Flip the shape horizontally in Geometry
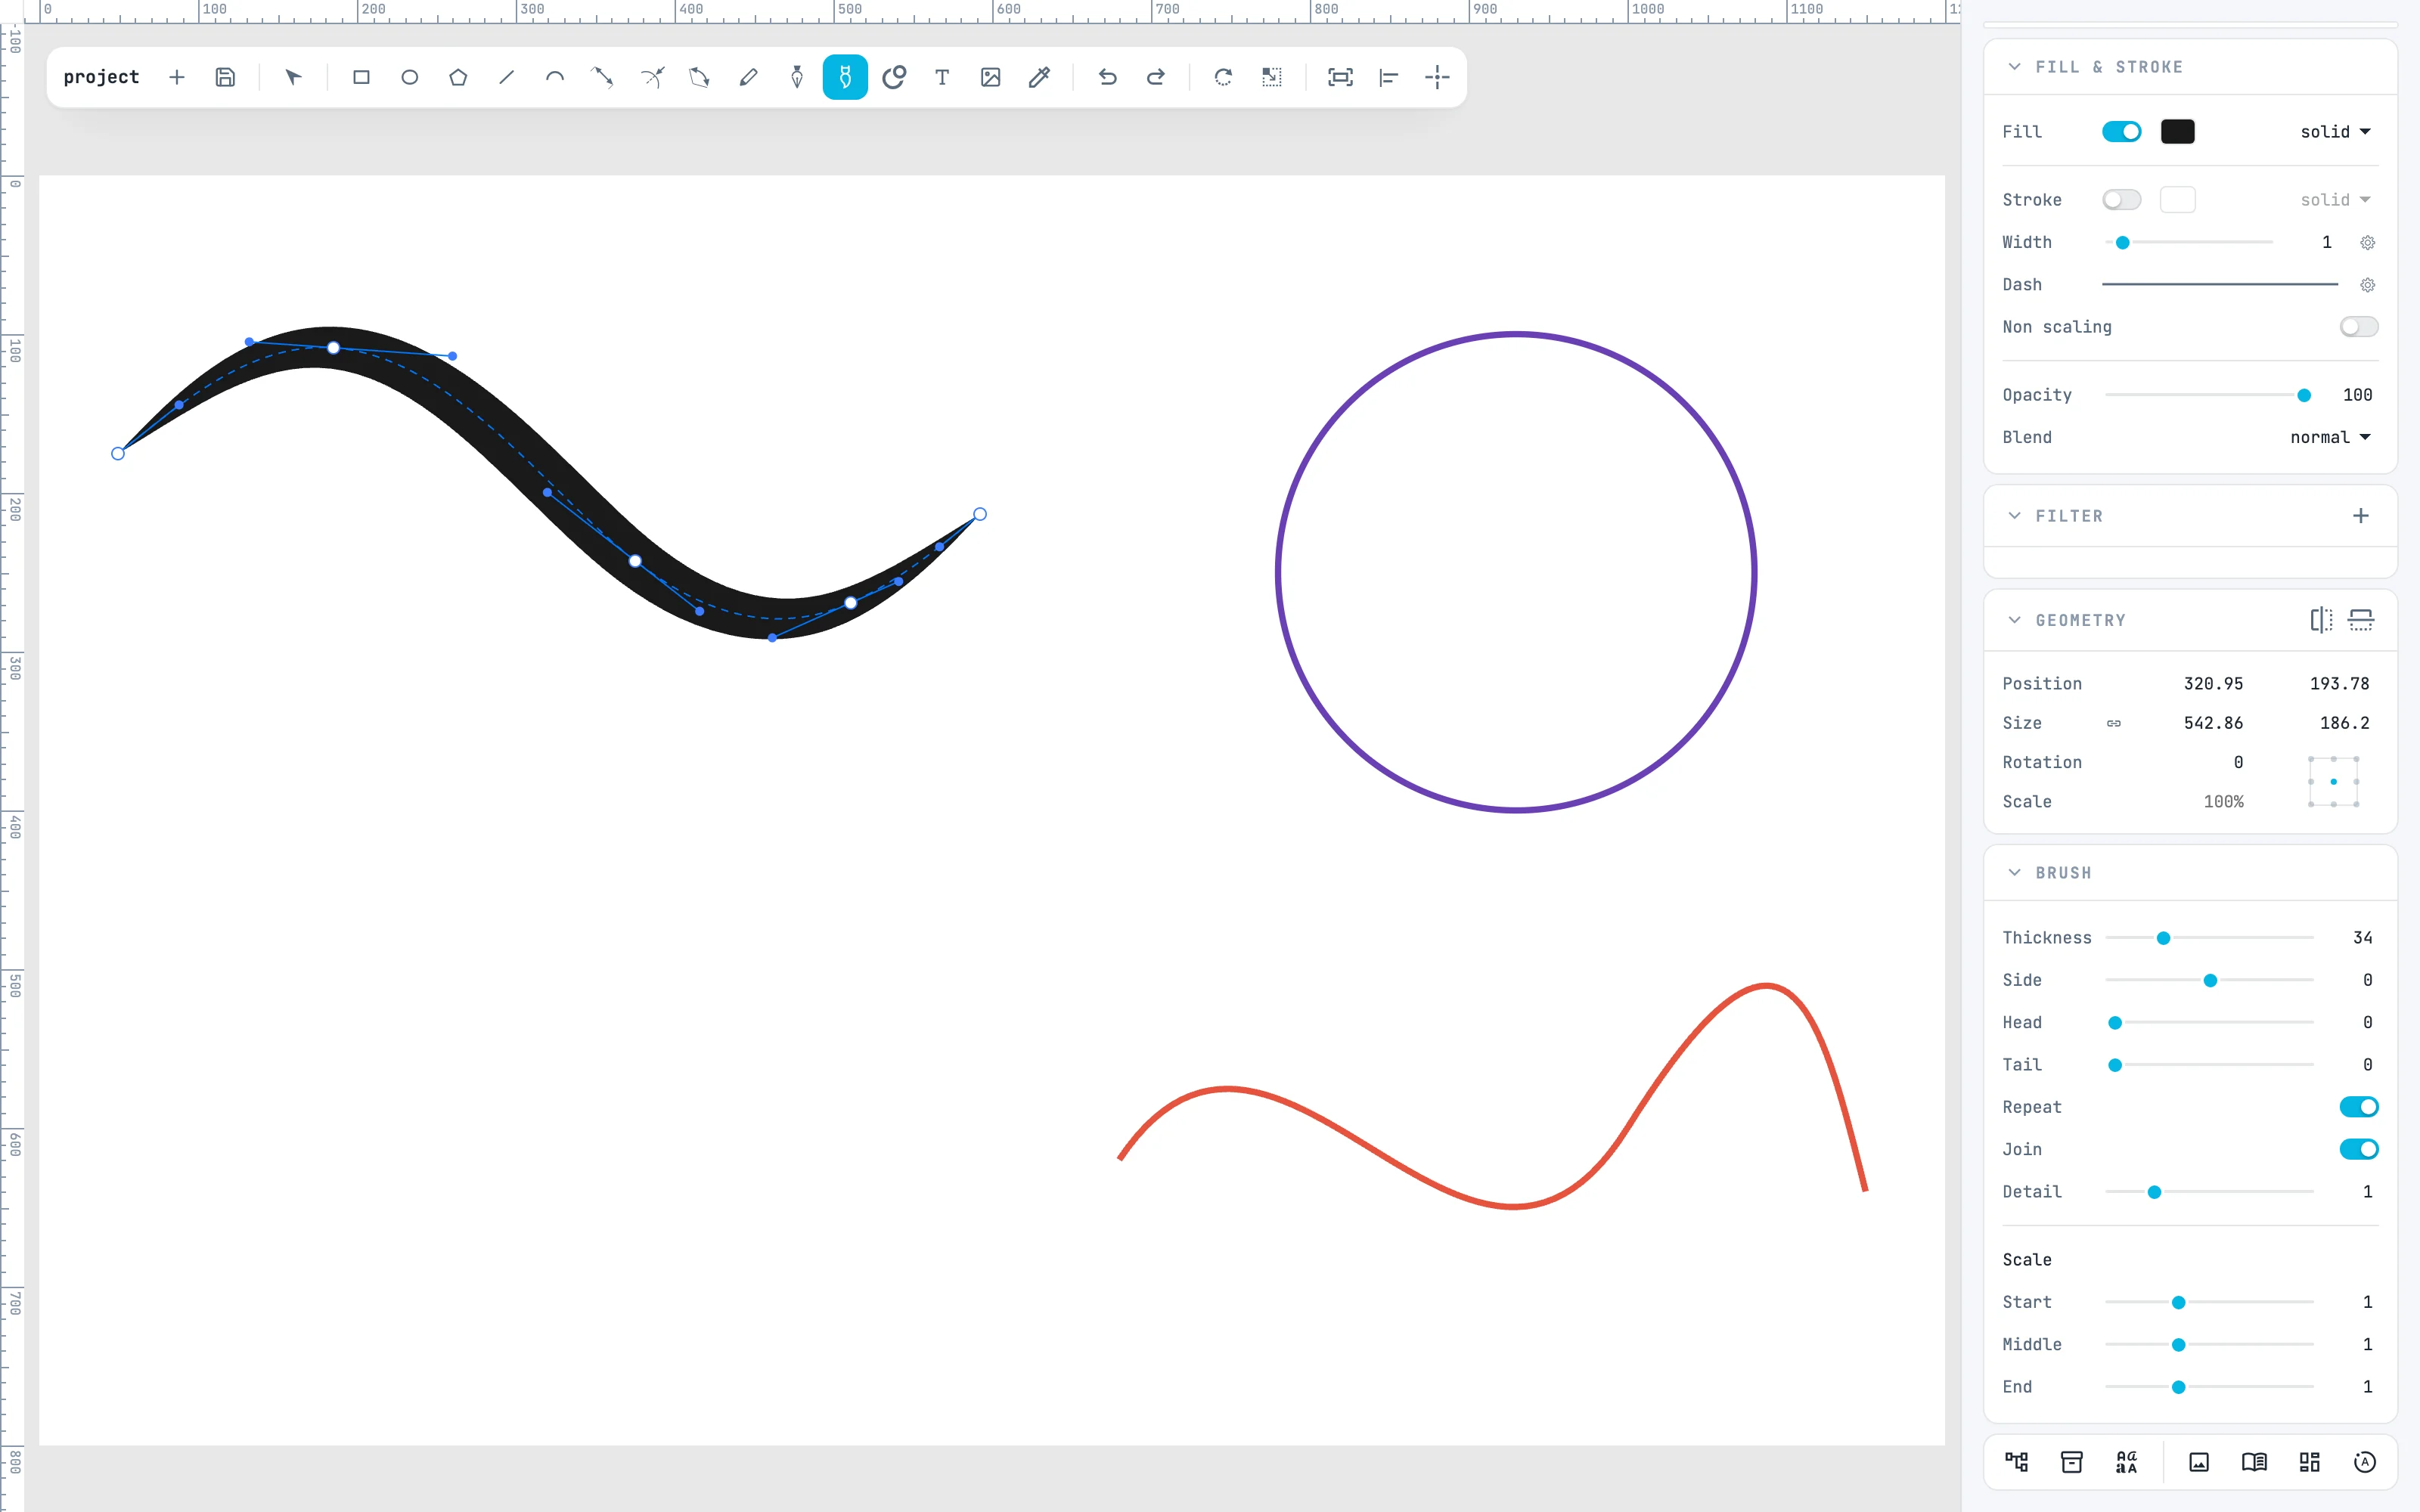The image size is (2420, 1512). [2321, 620]
